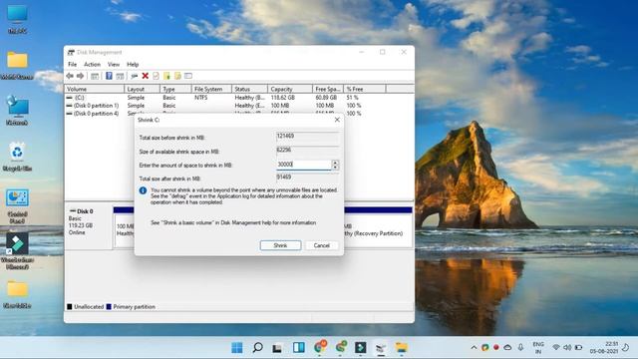Select the (Disk 0 partition 1) row

pyautogui.click(x=239, y=106)
